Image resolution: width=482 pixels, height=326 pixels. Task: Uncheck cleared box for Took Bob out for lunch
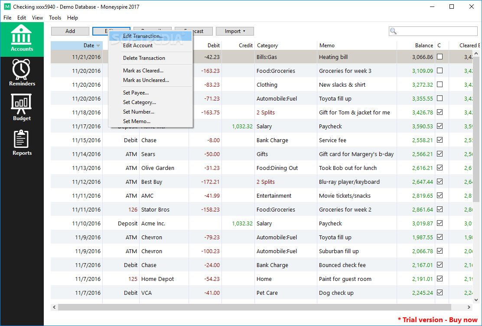click(x=440, y=168)
